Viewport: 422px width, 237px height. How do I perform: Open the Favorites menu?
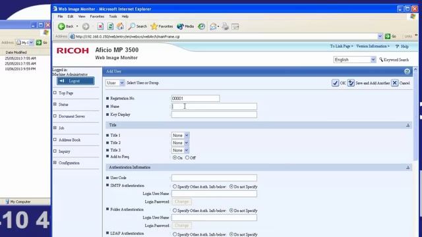click(x=97, y=16)
